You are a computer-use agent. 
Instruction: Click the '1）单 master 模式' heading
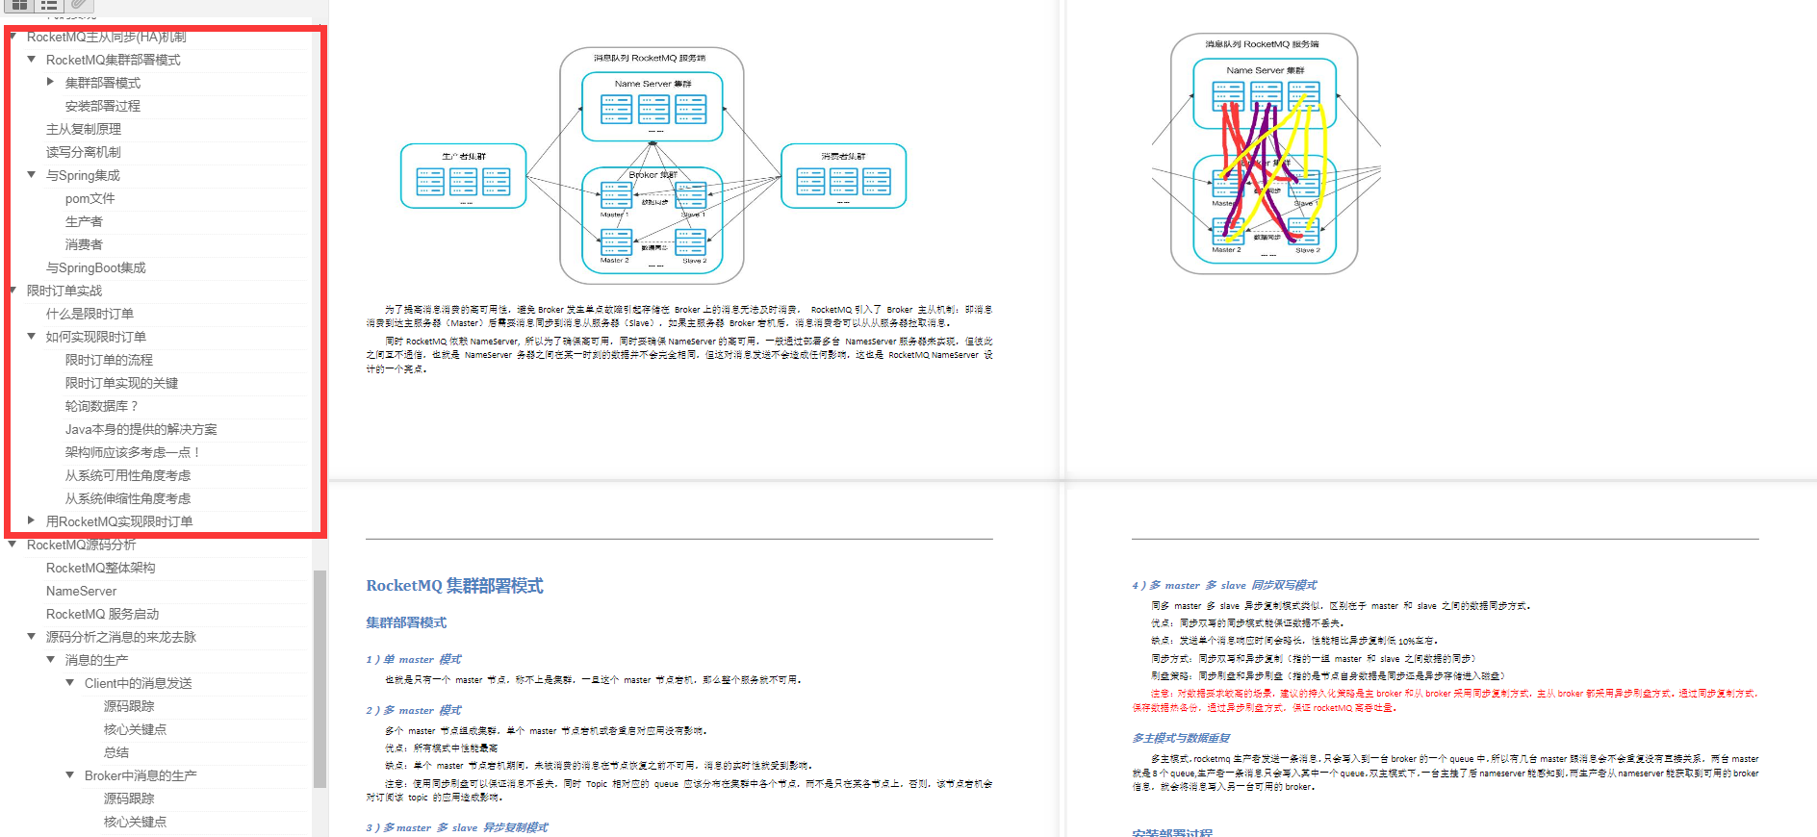click(x=414, y=659)
